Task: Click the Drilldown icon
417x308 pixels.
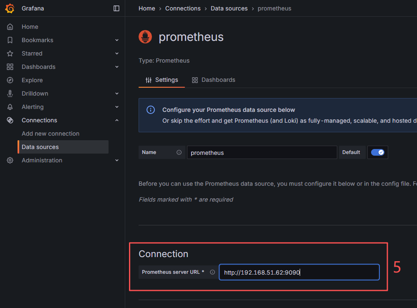Action: click(10, 93)
